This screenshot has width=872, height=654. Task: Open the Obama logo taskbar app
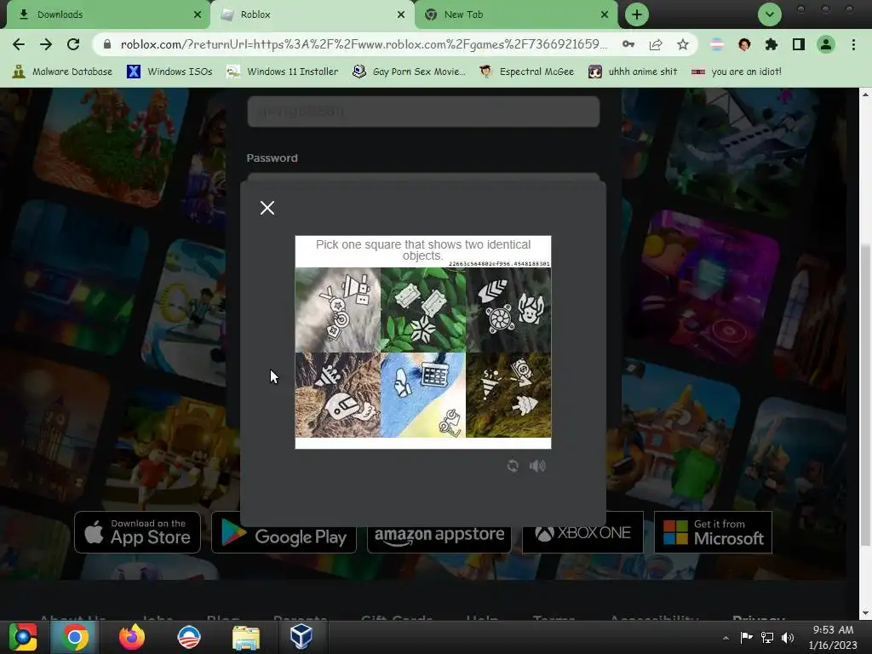[188, 637]
